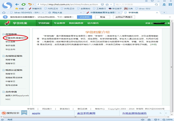Image resolution: width=174 pixels, height=121 pixels.
Task: Click the 联系我们 footer link
Action: pyautogui.click(x=65, y=109)
